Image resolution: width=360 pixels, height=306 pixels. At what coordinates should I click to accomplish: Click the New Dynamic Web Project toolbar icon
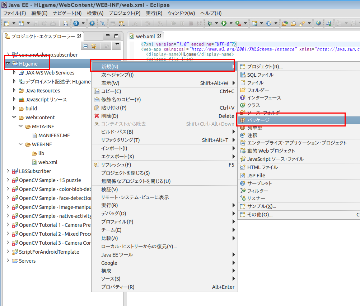[254, 23]
